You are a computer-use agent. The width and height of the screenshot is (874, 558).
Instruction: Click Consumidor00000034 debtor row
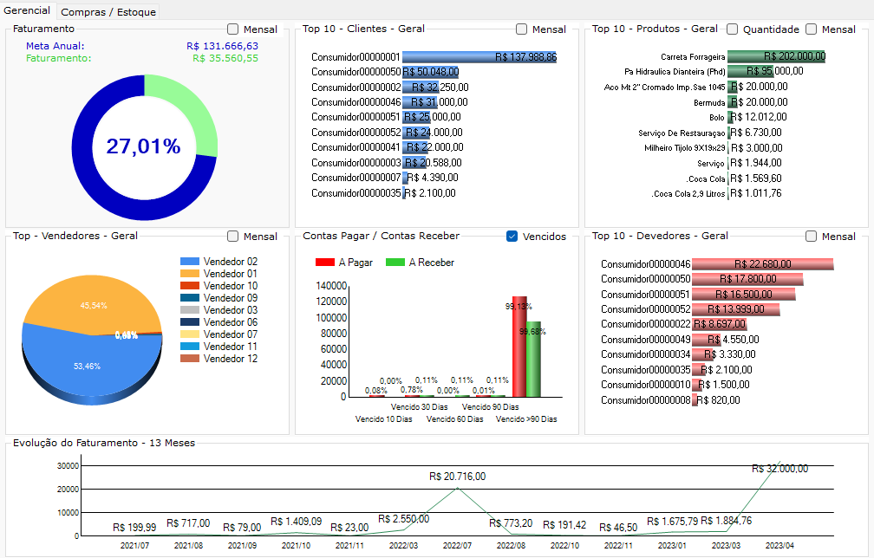tap(678, 354)
